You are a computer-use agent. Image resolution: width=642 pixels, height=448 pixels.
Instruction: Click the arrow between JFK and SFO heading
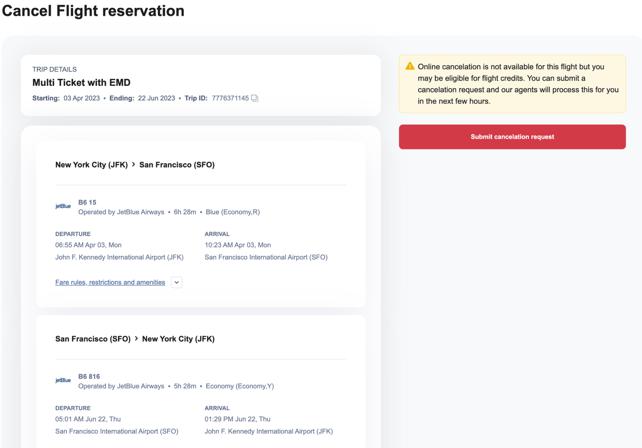[x=134, y=165]
